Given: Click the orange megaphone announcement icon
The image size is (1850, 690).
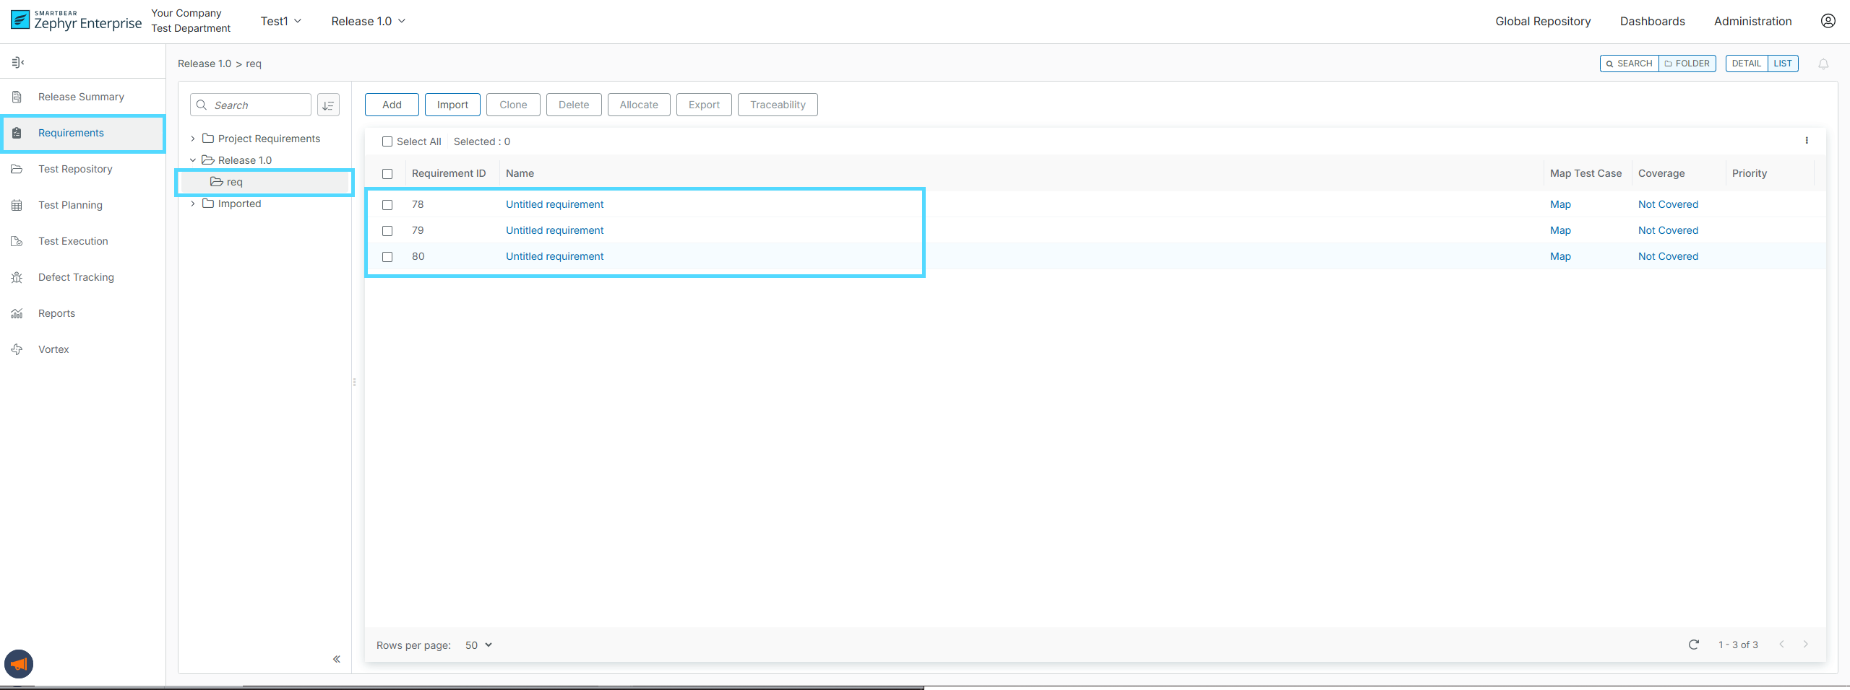Looking at the screenshot, I should coord(19,664).
